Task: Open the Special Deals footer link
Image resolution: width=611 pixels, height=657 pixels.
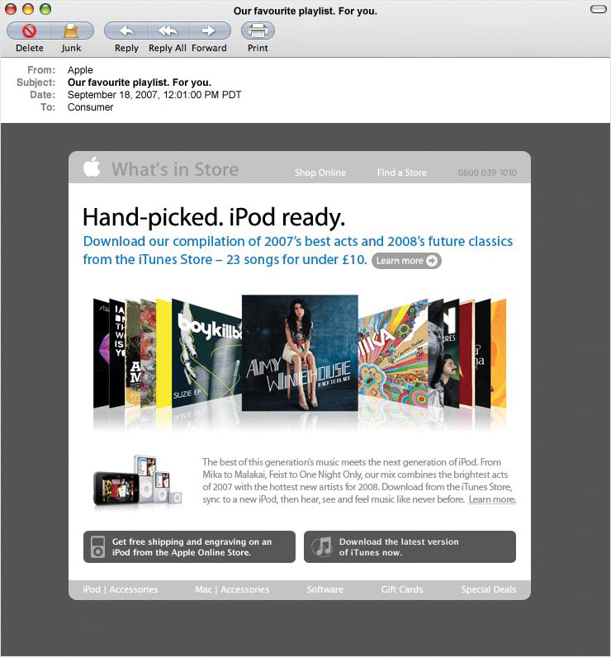Action: click(489, 589)
